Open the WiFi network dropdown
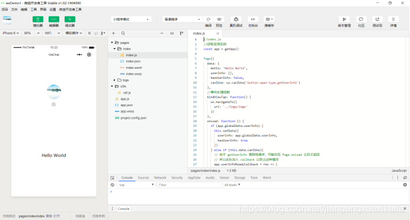Image resolution: width=410 pixels, height=220 pixels. point(52,33)
